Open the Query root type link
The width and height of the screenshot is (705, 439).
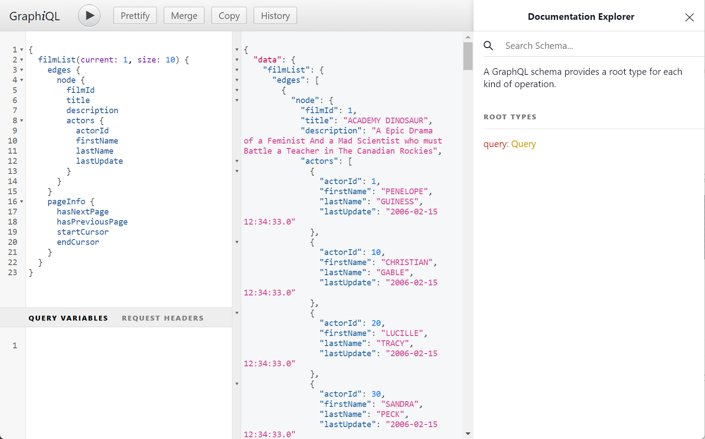click(523, 144)
